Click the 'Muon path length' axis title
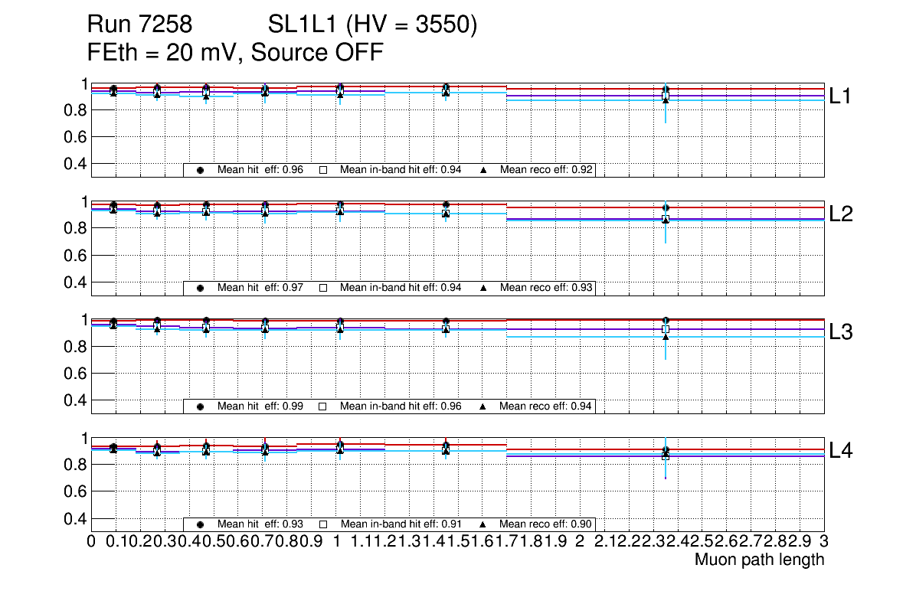The width and height of the screenshot is (916, 591). coord(759,560)
